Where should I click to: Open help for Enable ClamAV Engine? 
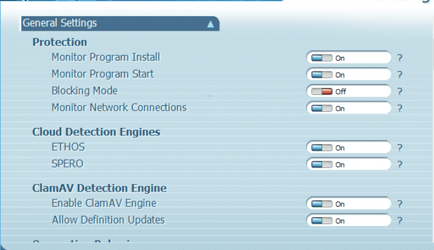399,204
